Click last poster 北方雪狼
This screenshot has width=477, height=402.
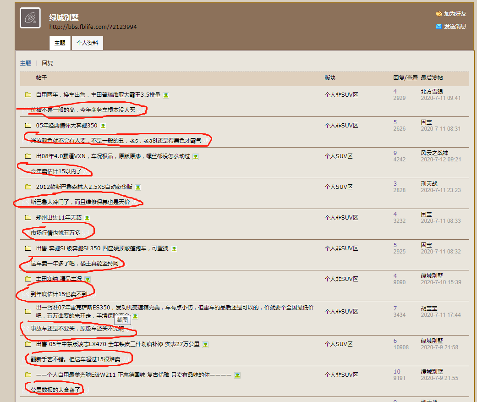[x=432, y=91]
